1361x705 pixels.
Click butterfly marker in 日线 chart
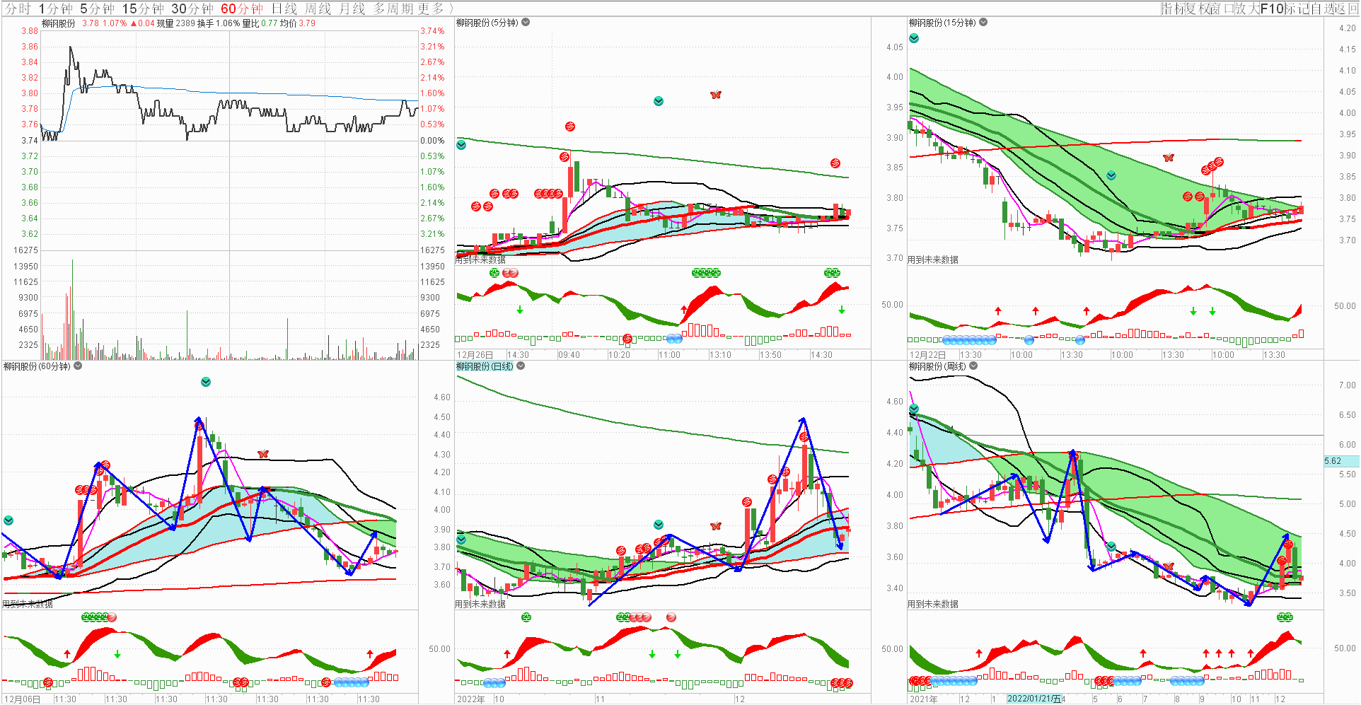[716, 526]
